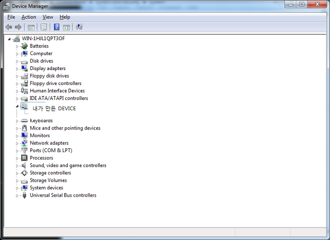This screenshot has width=330, height=240.
Task: Click the blue Help question mark icon
Action: coord(57,27)
